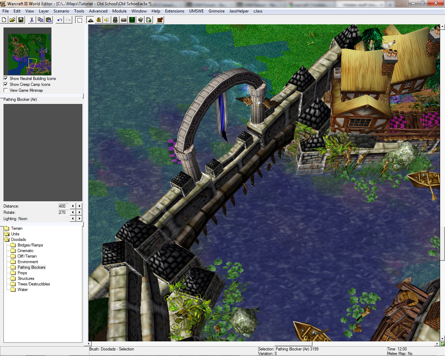This screenshot has height=356, width=445.
Task: Undo the last action
Action: coord(60,20)
